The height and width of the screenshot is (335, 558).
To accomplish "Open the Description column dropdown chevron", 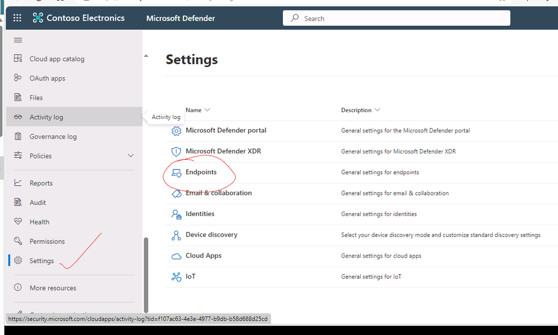I will coord(377,110).
